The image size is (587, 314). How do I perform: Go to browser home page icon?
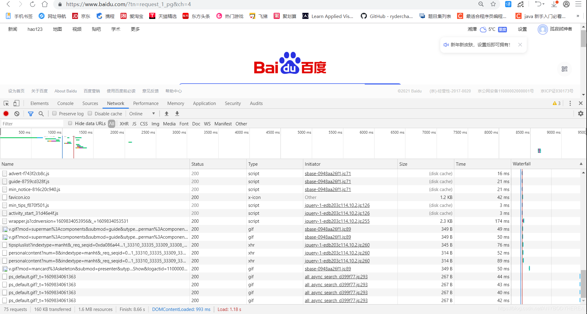tap(45, 4)
